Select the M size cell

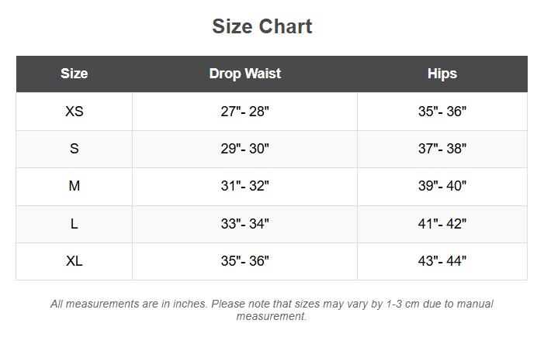[x=74, y=186]
